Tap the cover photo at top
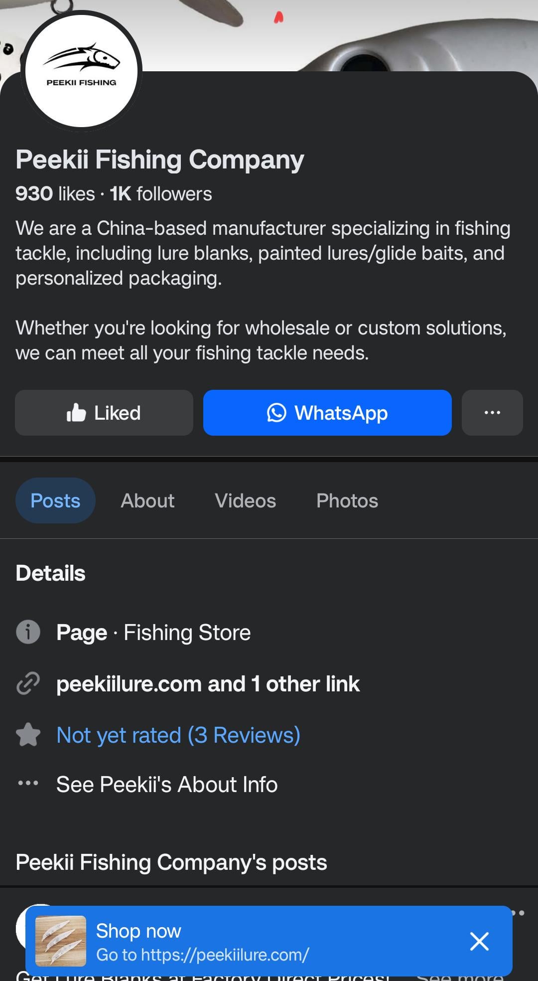The height and width of the screenshot is (981, 538). 349,30
